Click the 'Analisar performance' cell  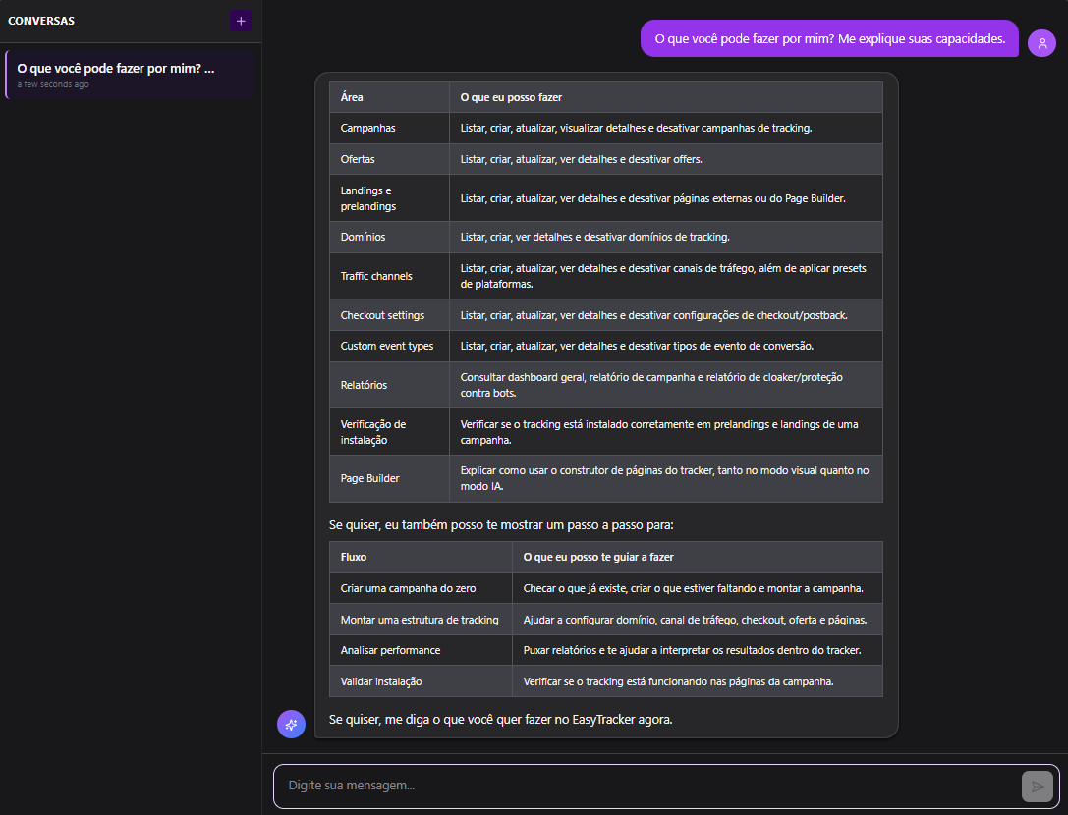421,650
